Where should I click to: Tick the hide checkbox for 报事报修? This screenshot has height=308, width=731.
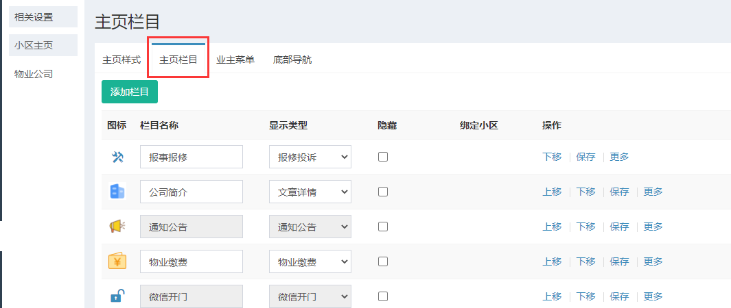coord(383,157)
